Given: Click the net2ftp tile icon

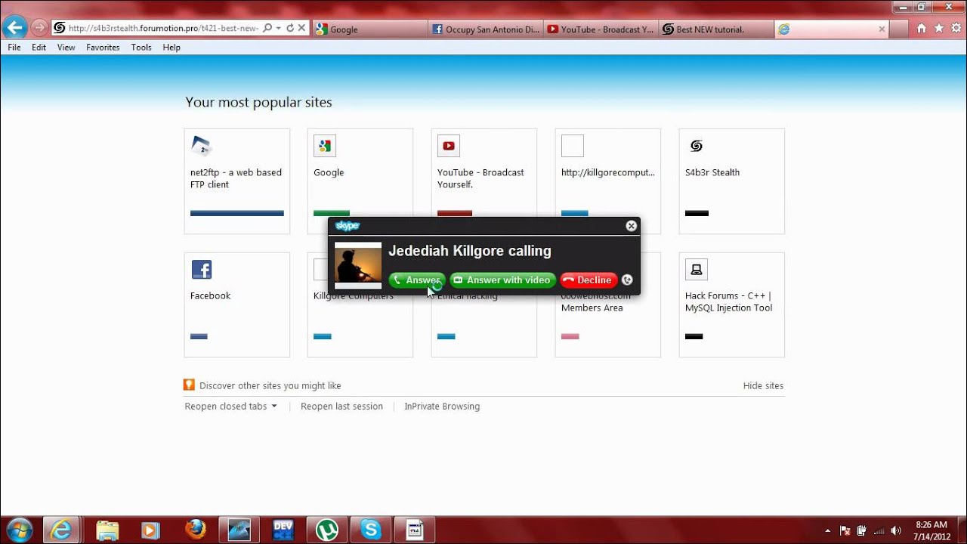Looking at the screenshot, I should click(x=201, y=146).
